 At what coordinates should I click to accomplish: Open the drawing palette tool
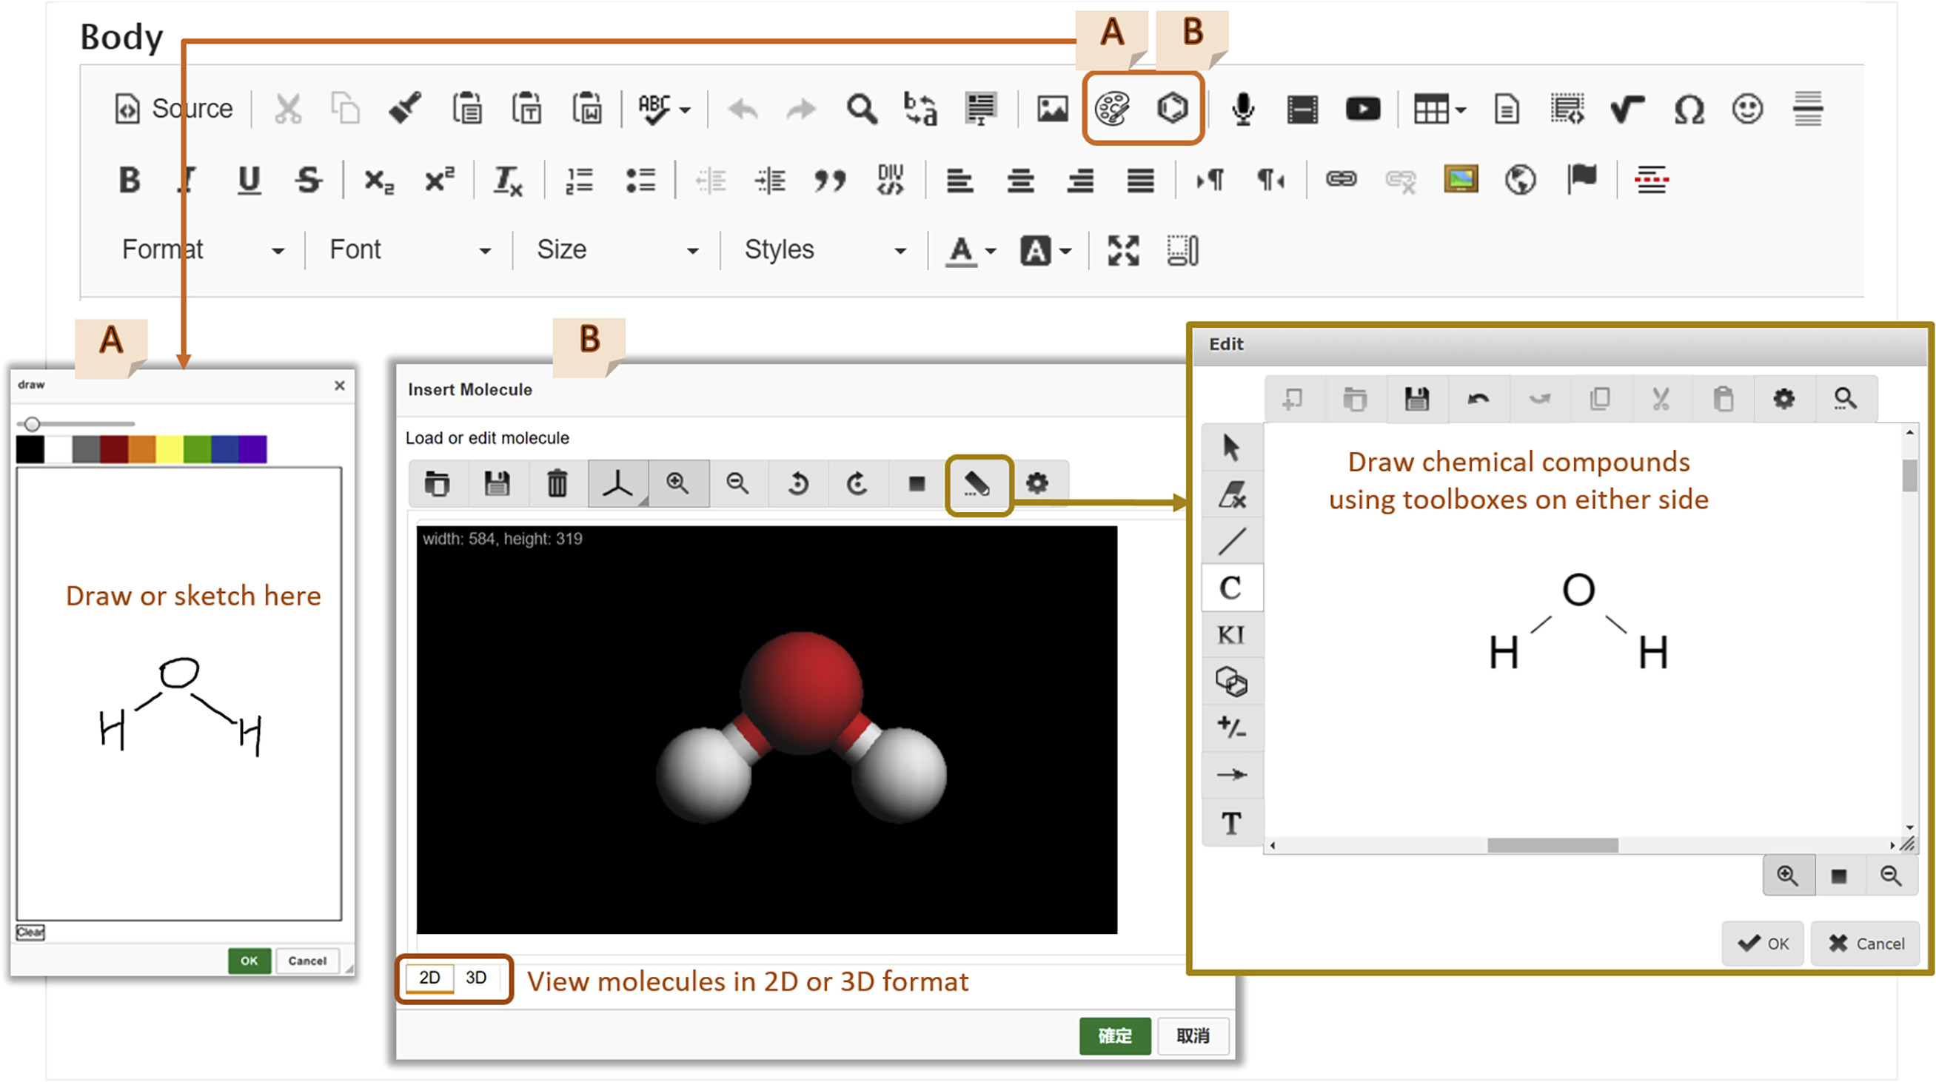[1111, 109]
